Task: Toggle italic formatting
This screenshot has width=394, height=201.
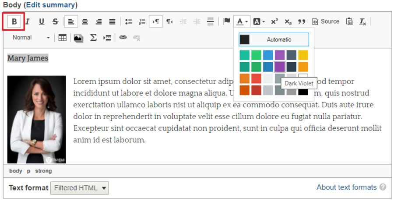Action: pyautogui.click(x=28, y=21)
